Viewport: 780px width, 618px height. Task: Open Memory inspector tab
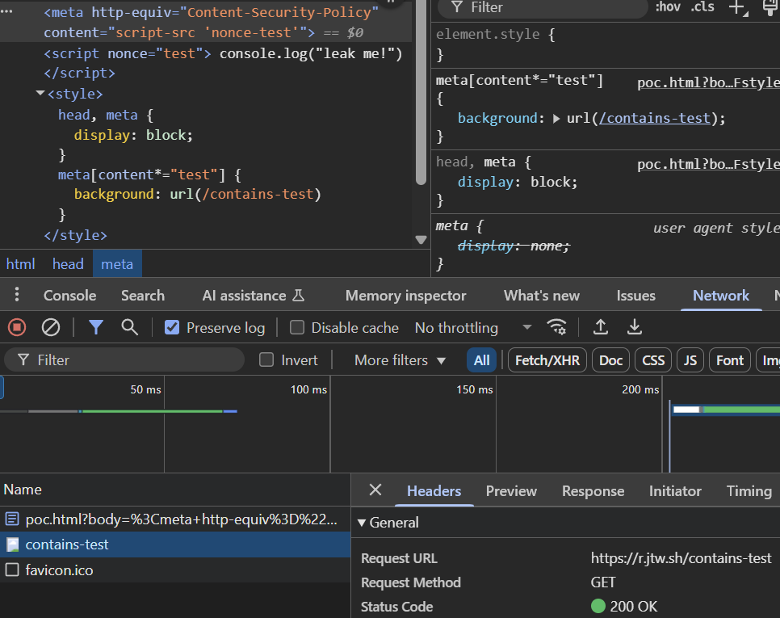click(406, 296)
